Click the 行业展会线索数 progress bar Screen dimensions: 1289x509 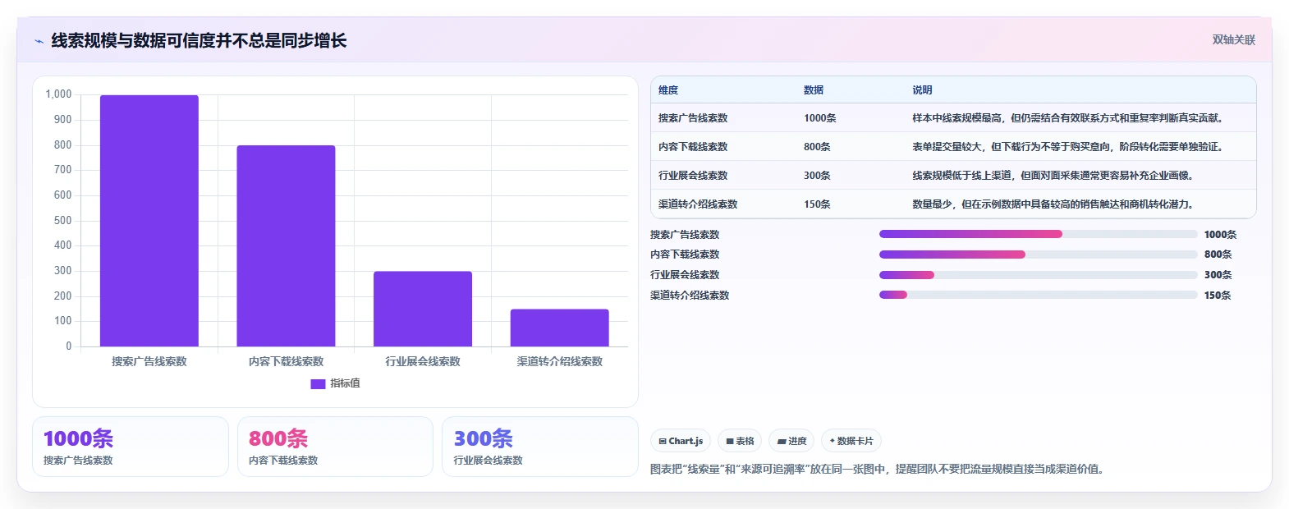click(1038, 275)
